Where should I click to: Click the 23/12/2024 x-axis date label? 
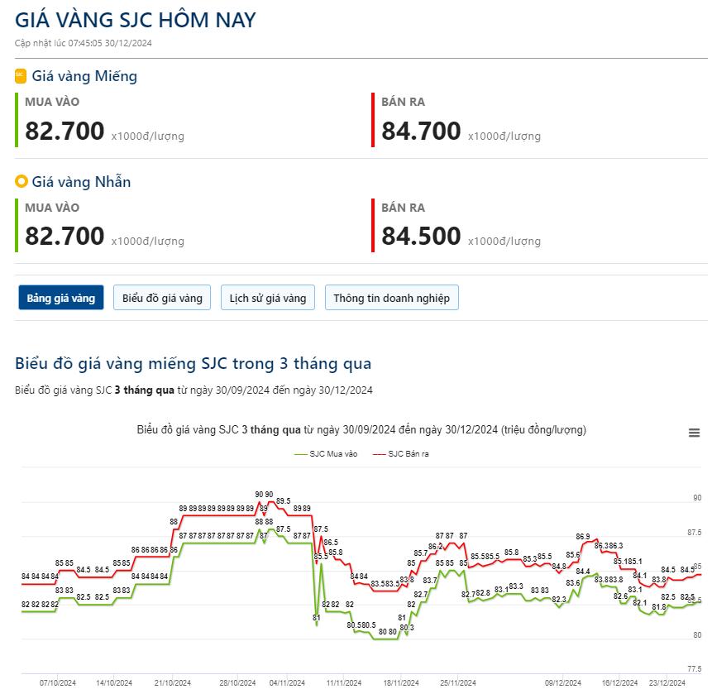click(667, 682)
